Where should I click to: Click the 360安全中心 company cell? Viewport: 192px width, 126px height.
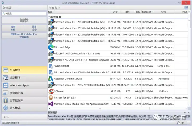click(x=163, y=66)
